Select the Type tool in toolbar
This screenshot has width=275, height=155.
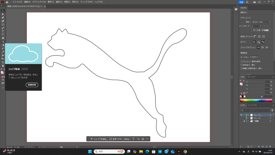click(3, 31)
